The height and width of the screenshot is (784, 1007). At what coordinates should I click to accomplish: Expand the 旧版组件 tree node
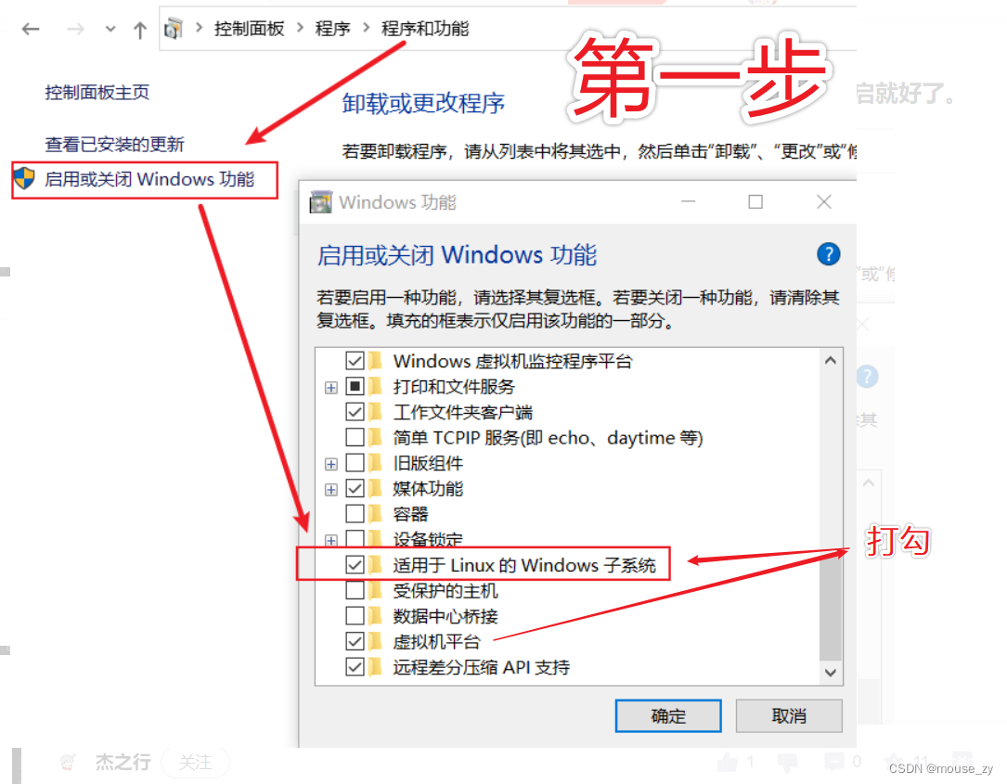[x=330, y=464]
